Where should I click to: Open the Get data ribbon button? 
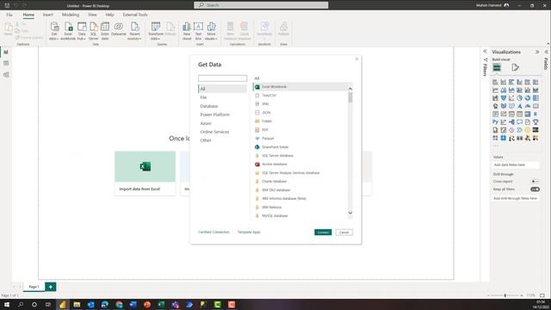pos(53,31)
